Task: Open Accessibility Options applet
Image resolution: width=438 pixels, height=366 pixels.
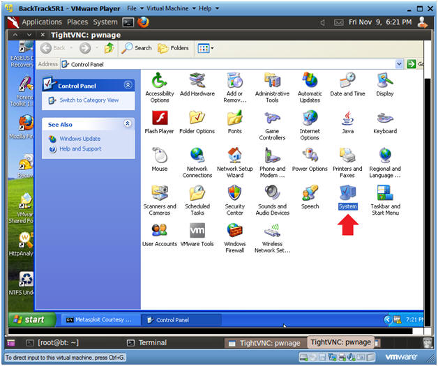Action: [160, 87]
